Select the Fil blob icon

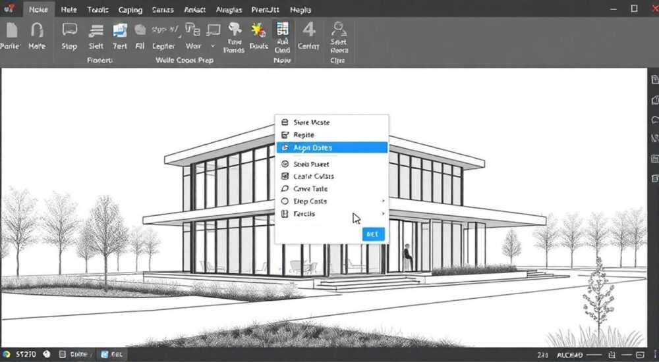pos(140,30)
